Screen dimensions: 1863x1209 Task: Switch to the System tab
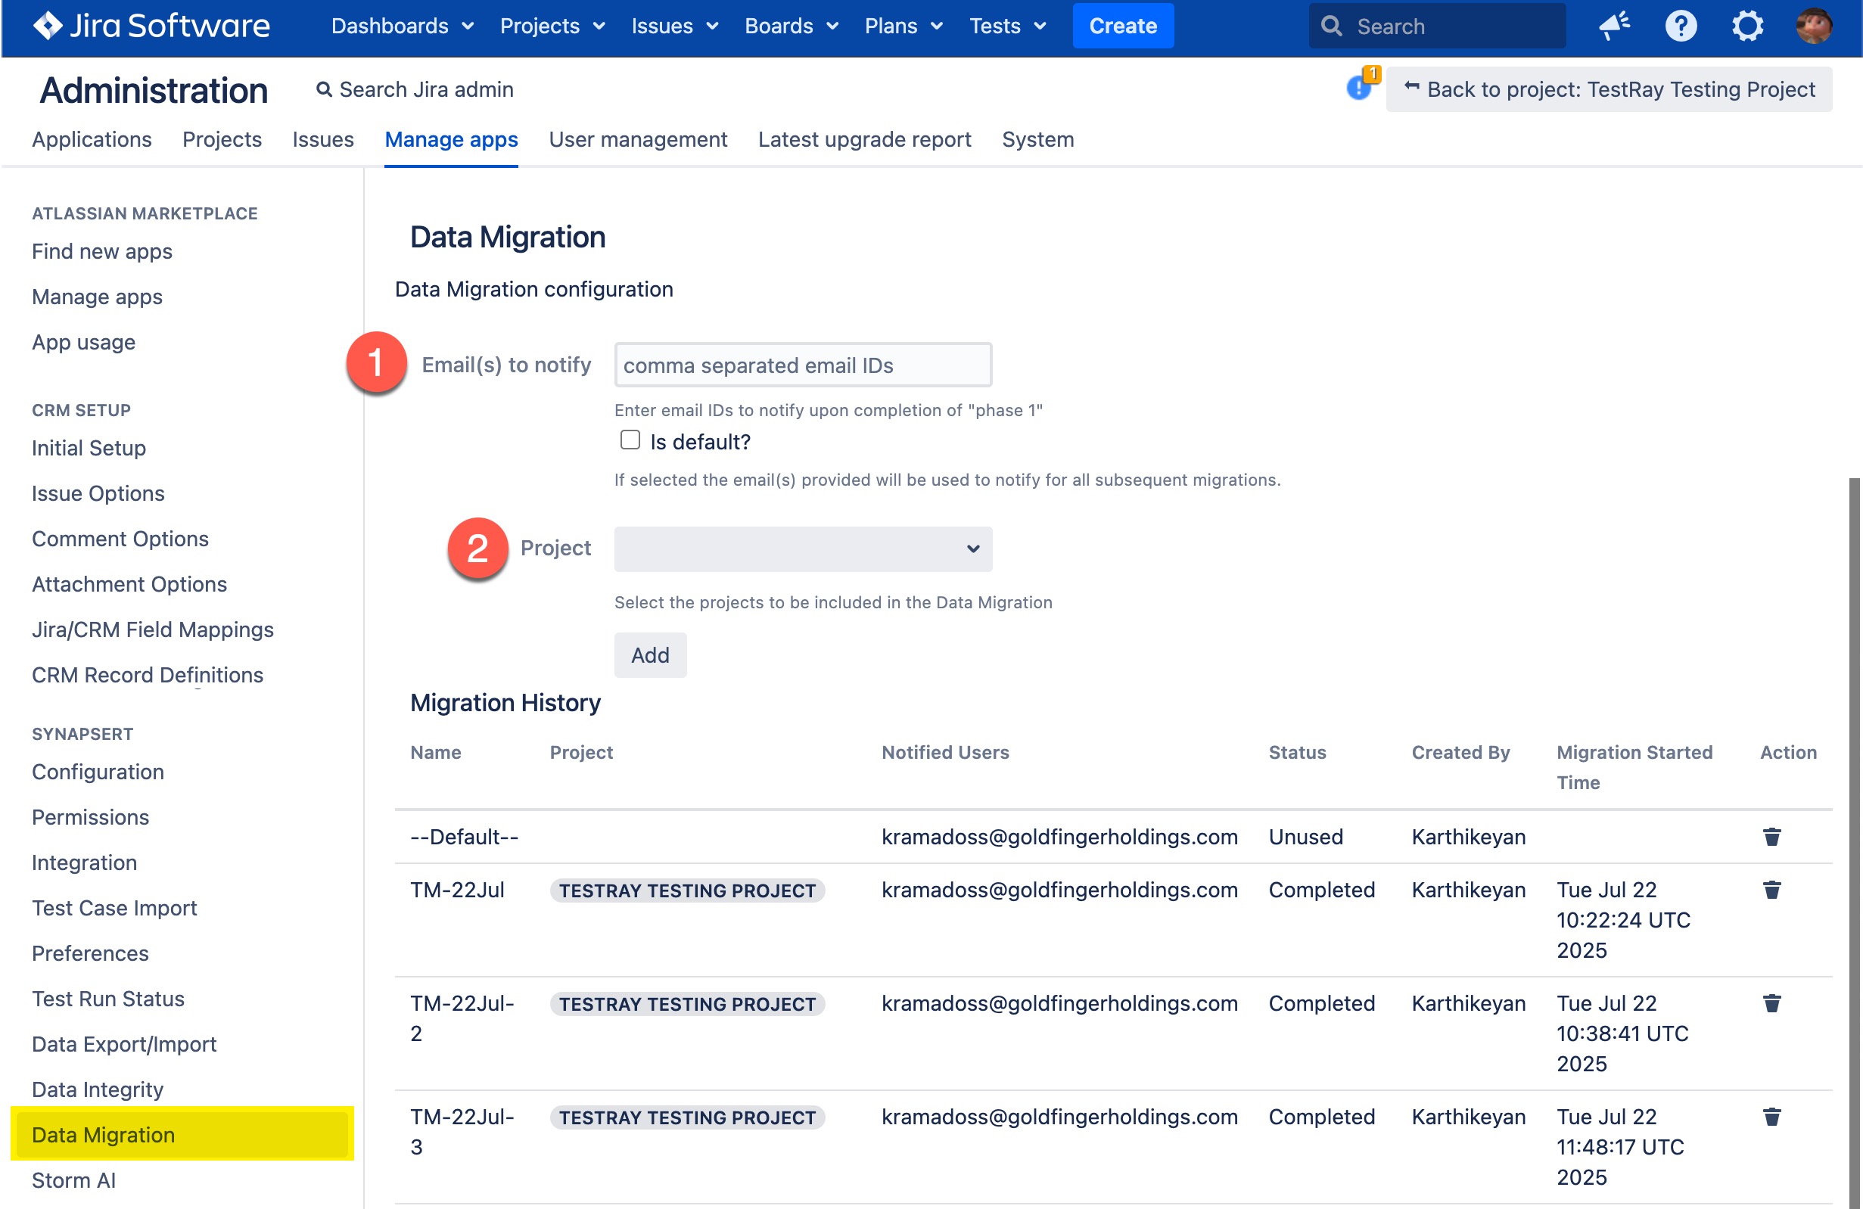point(1037,139)
